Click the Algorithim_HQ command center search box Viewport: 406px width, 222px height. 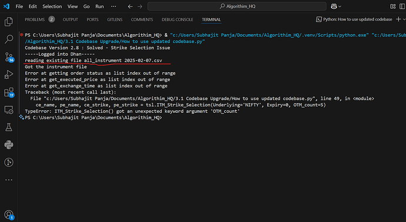(x=237, y=6)
